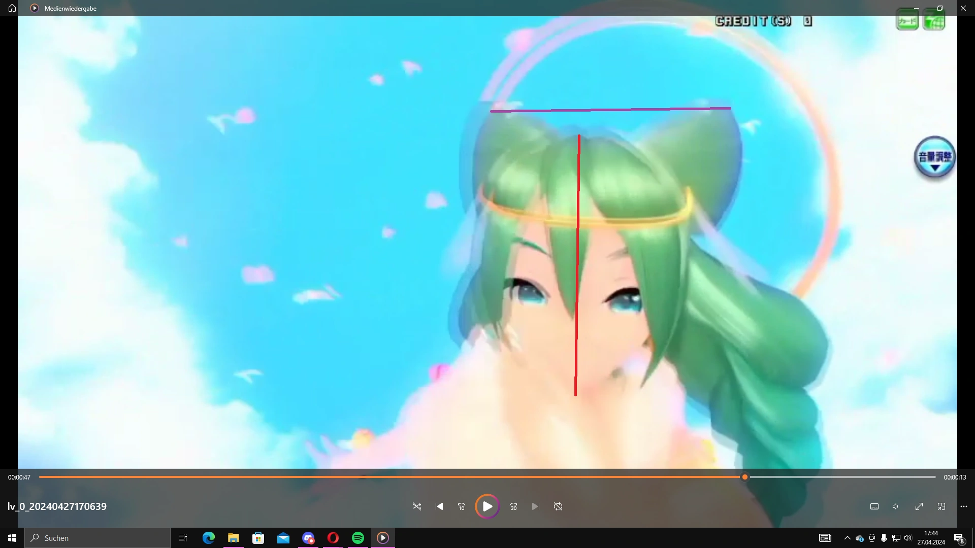Open the notification center
Screen dimensions: 975x548
point(959,538)
